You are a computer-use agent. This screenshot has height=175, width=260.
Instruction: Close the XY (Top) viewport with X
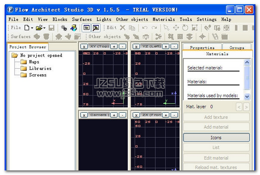point(84,46)
